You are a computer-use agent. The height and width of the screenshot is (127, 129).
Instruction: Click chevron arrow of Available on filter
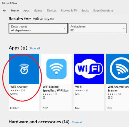coord(124,28)
